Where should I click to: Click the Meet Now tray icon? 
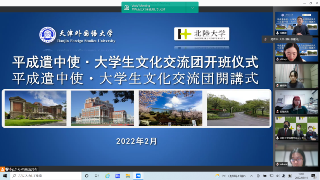(258, 176)
